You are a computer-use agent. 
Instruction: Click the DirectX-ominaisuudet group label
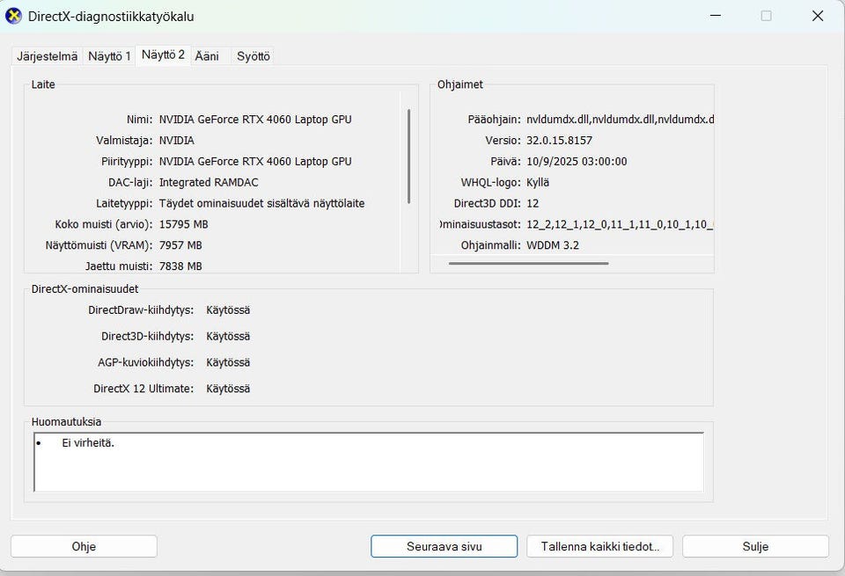pyautogui.click(x=84, y=289)
